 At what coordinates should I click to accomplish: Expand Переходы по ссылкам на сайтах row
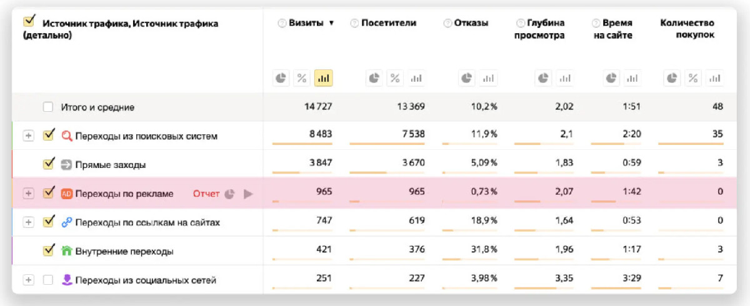[x=28, y=222]
